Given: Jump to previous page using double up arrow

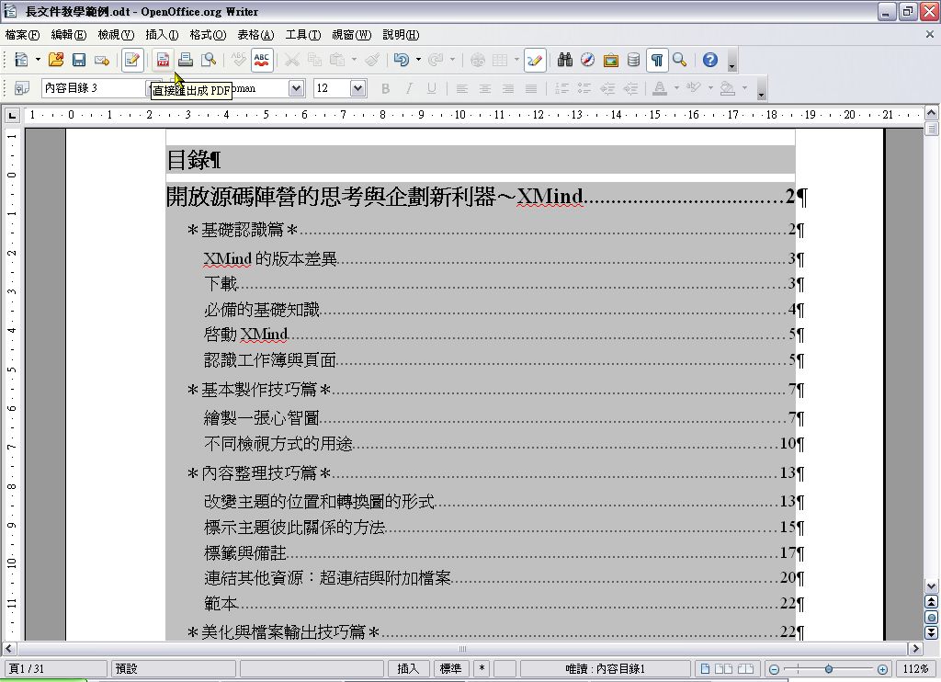Looking at the screenshot, I should coord(931,601).
